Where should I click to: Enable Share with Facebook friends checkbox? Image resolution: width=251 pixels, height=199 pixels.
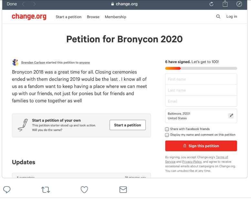tap(167, 129)
